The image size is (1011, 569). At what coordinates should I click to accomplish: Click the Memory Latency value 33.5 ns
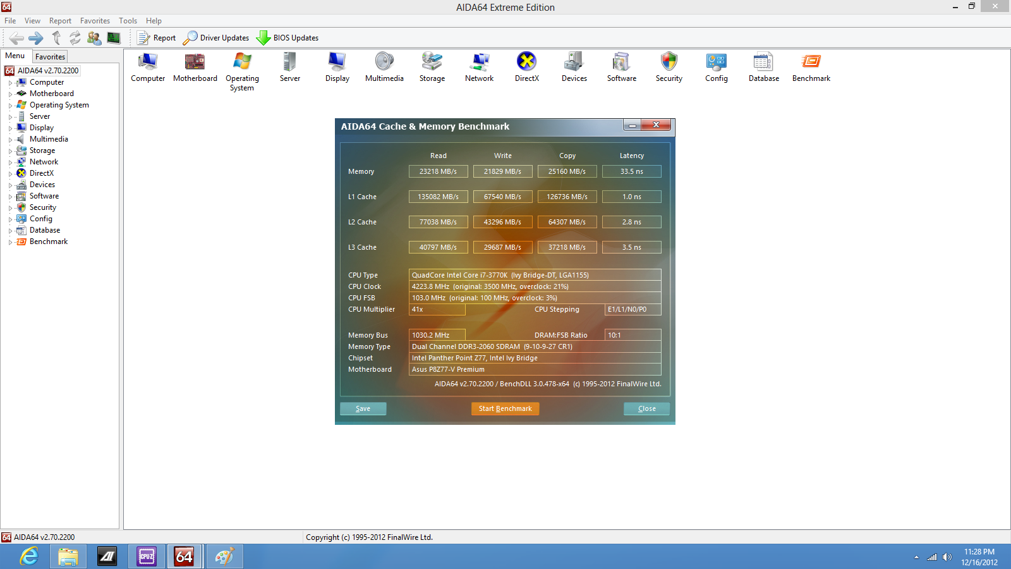pyautogui.click(x=632, y=171)
